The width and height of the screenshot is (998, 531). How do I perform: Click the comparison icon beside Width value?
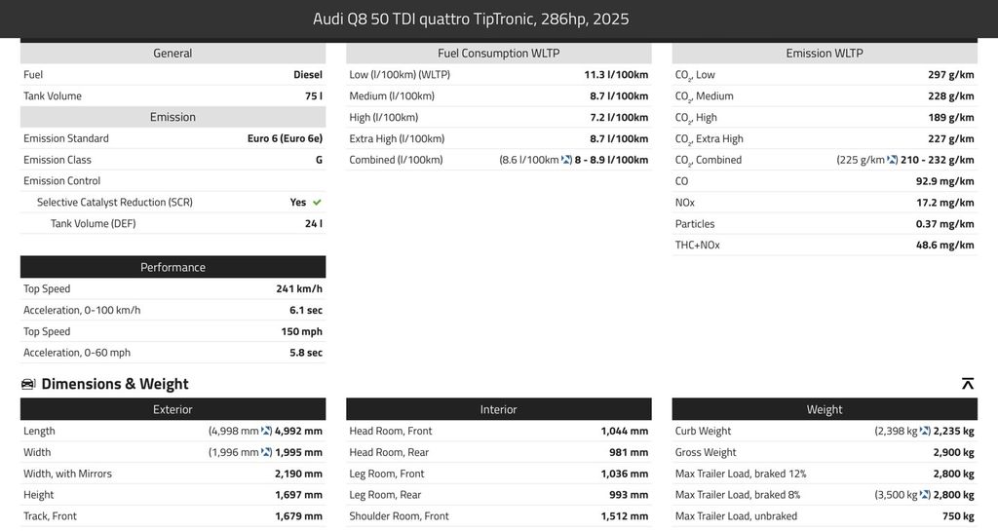(x=266, y=452)
